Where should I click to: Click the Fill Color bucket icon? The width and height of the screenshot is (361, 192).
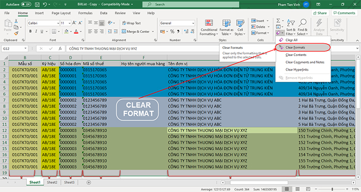point(67,31)
